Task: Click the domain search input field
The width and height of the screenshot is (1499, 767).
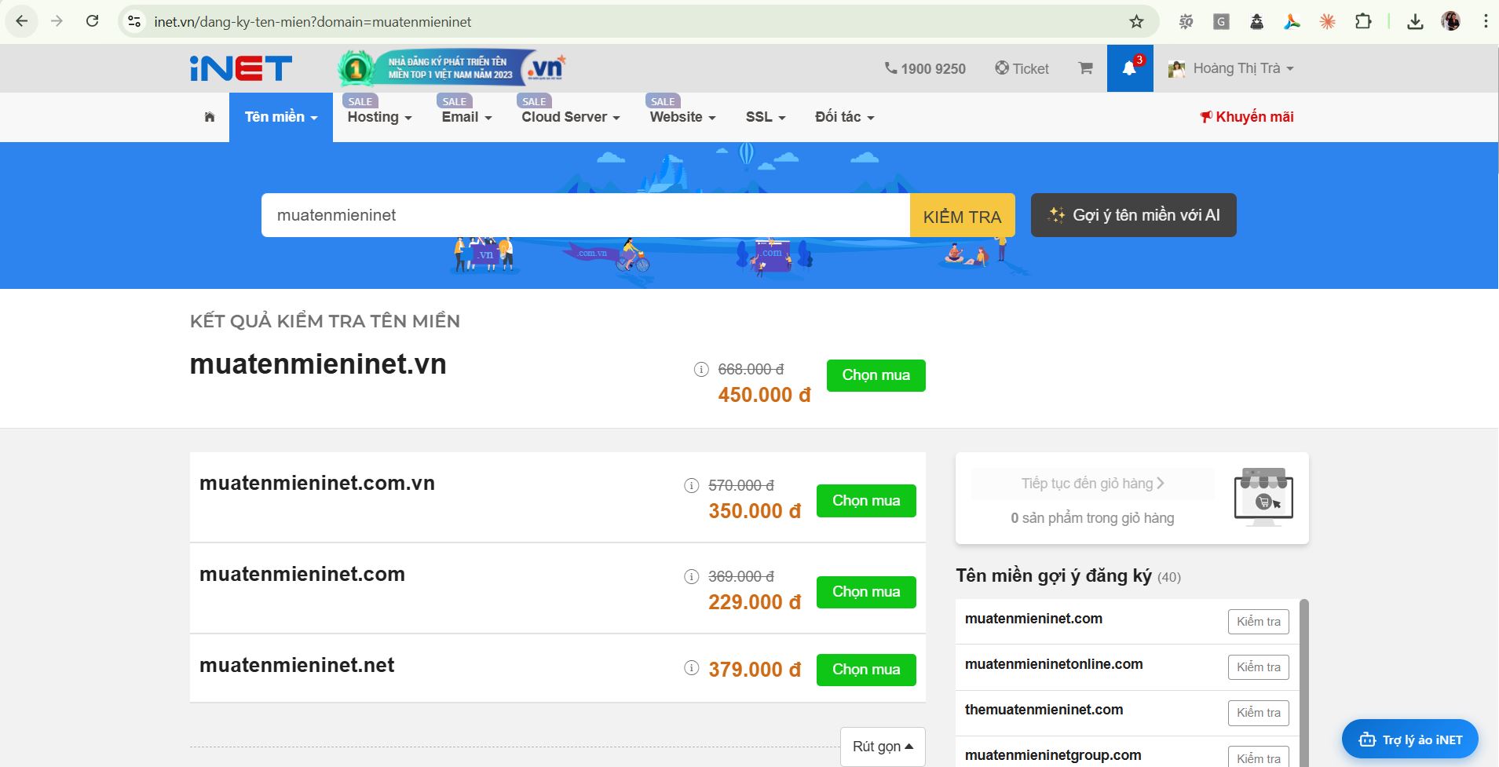Action: point(585,215)
